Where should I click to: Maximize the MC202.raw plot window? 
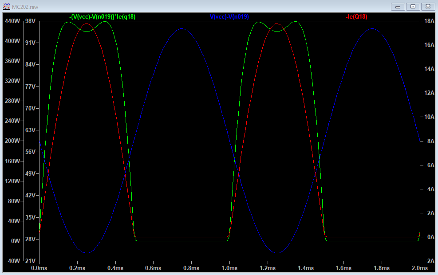point(413,7)
